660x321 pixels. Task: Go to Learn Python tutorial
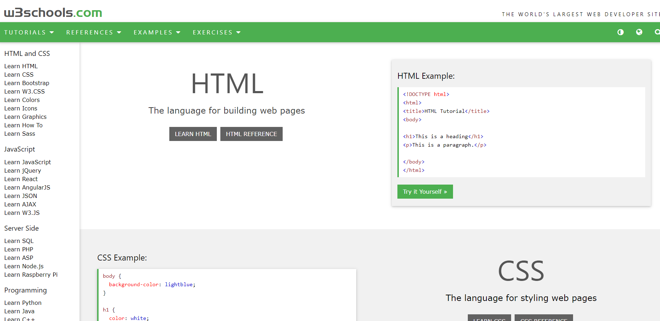[23, 303]
